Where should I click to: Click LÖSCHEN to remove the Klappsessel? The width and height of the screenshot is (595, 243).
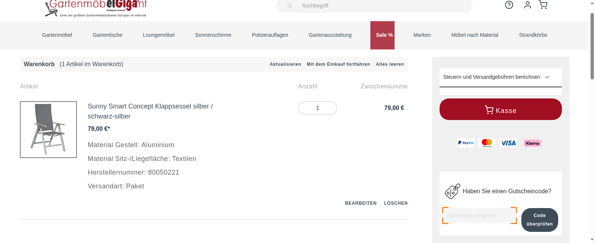(395, 203)
